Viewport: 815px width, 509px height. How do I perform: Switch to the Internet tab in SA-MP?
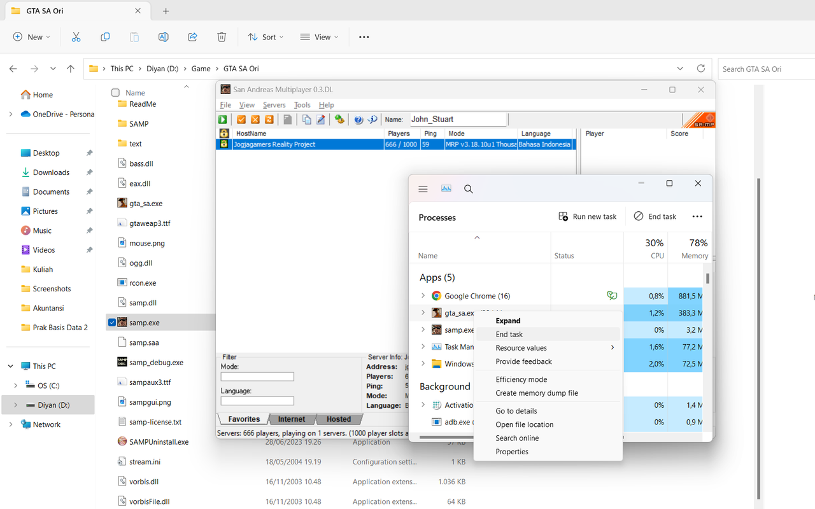(x=292, y=419)
